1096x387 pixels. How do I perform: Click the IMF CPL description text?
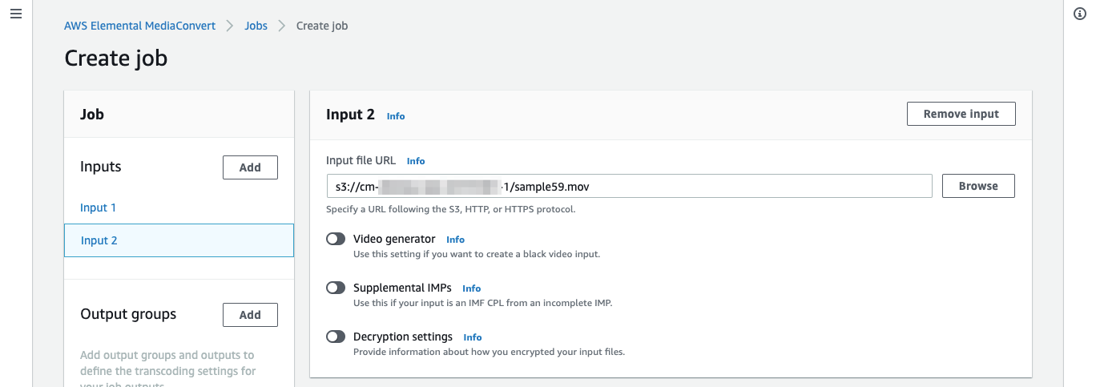[x=483, y=303]
